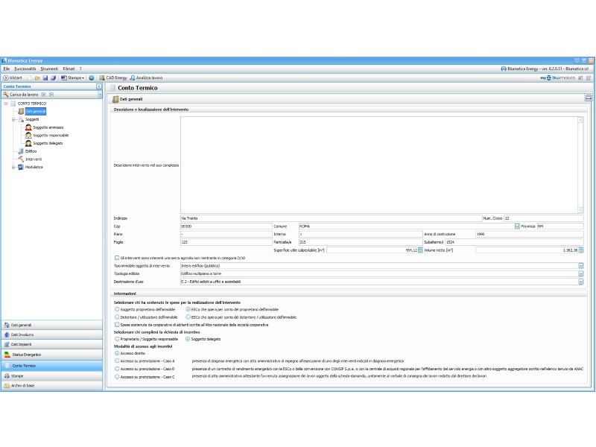The height and width of the screenshot is (447, 596).
Task: Open the Stampe navigation section
Action: click(51, 376)
